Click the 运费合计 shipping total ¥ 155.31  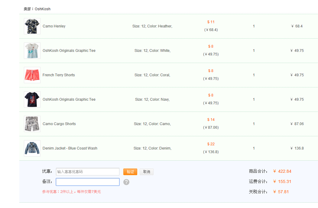pyautogui.click(x=282, y=181)
